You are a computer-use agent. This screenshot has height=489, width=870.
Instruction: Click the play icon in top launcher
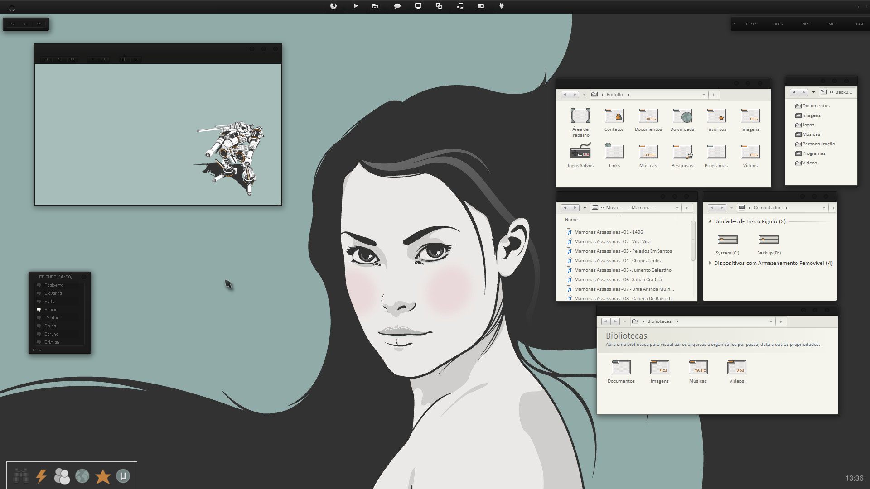(x=356, y=6)
